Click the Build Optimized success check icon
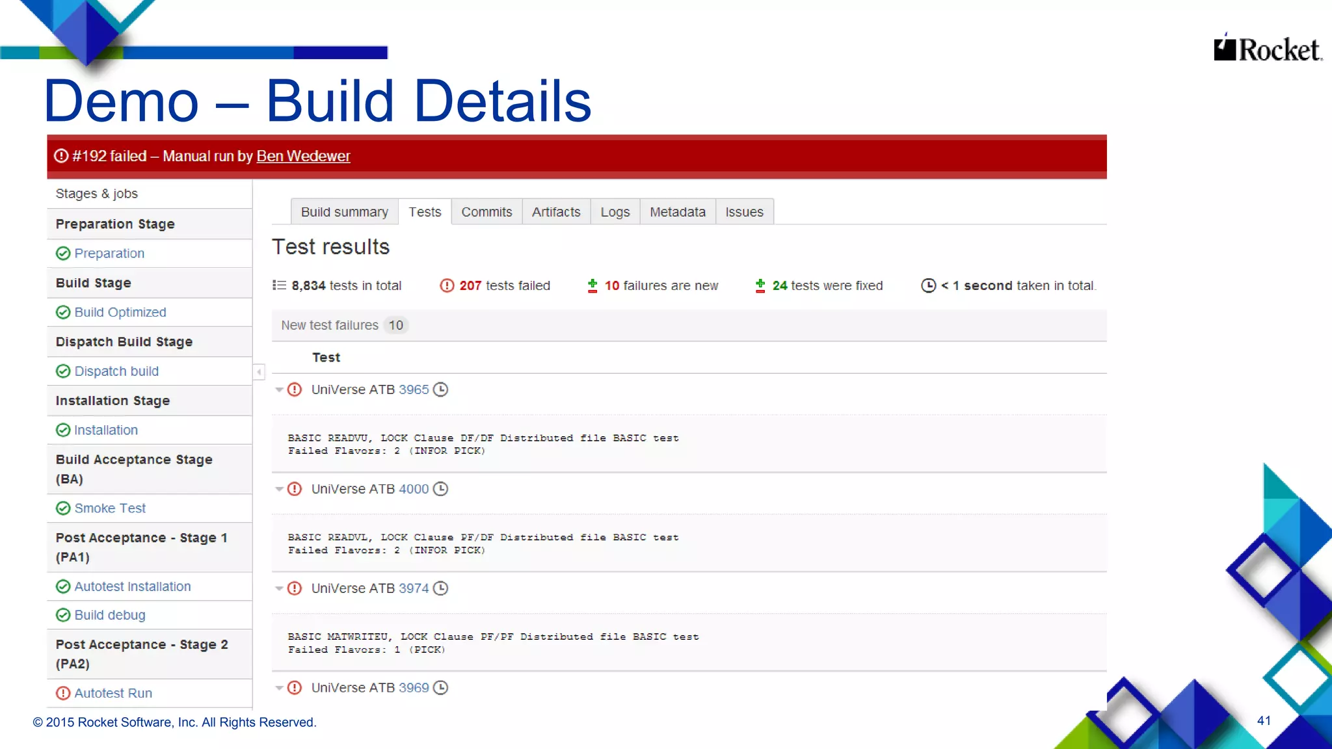This screenshot has width=1332, height=749. tap(63, 313)
